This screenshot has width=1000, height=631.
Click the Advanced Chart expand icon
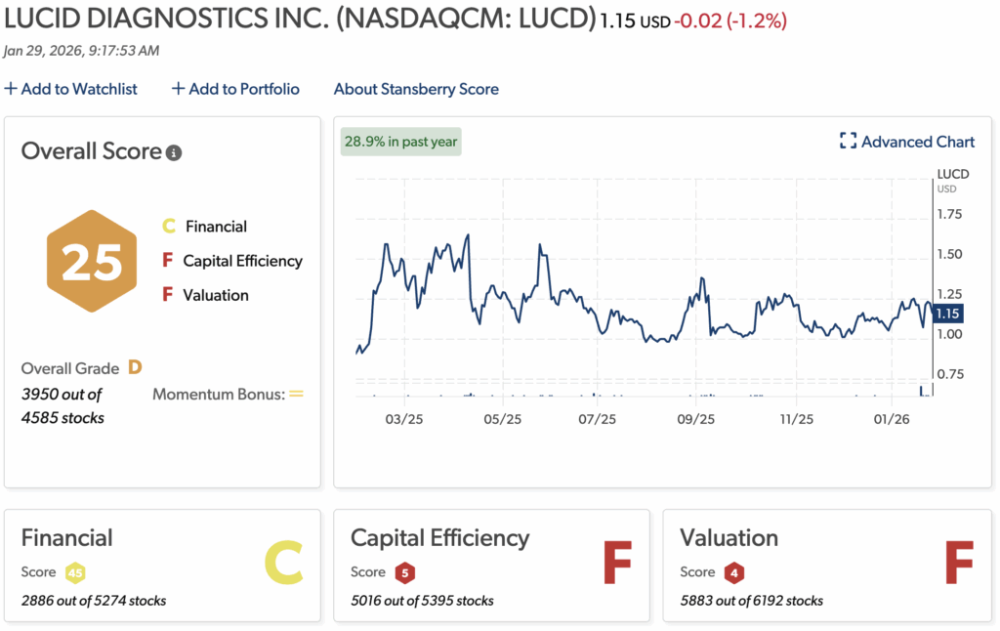click(x=848, y=142)
